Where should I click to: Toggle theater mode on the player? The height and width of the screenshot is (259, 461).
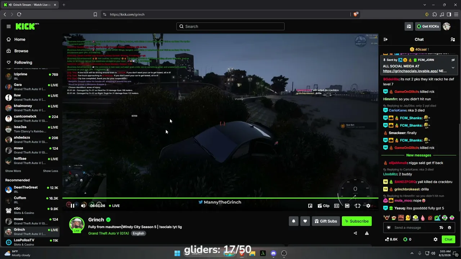[x=347, y=206]
